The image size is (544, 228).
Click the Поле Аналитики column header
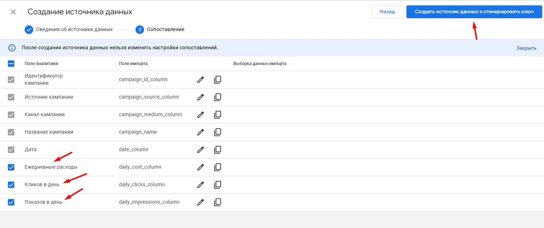point(41,64)
